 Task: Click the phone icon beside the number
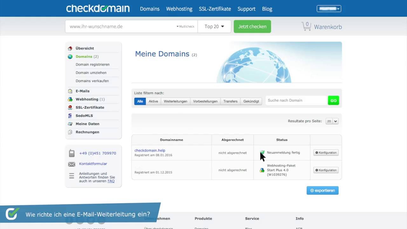click(x=72, y=153)
